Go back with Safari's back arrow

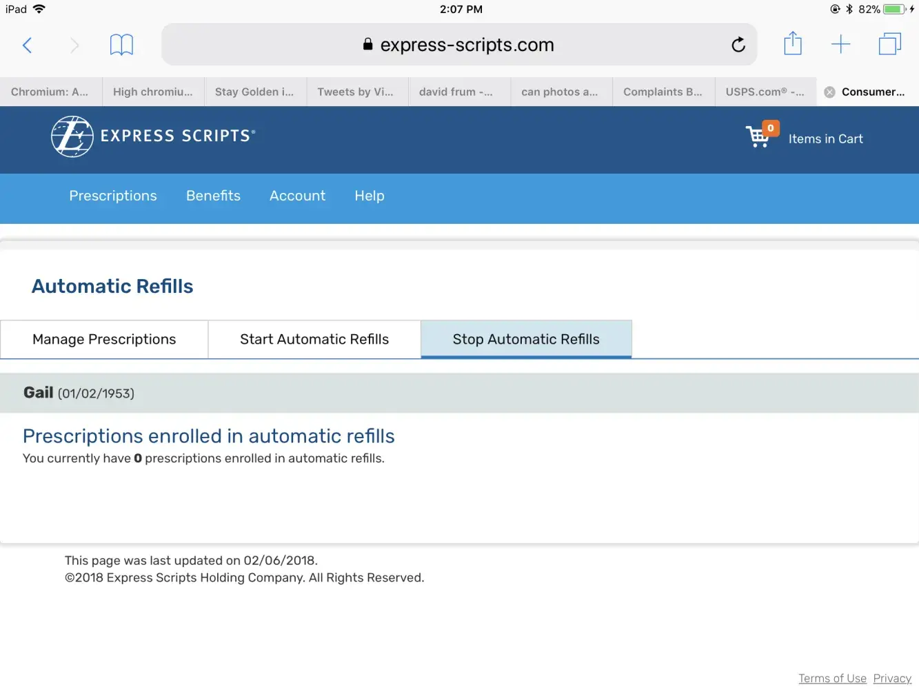tap(28, 45)
